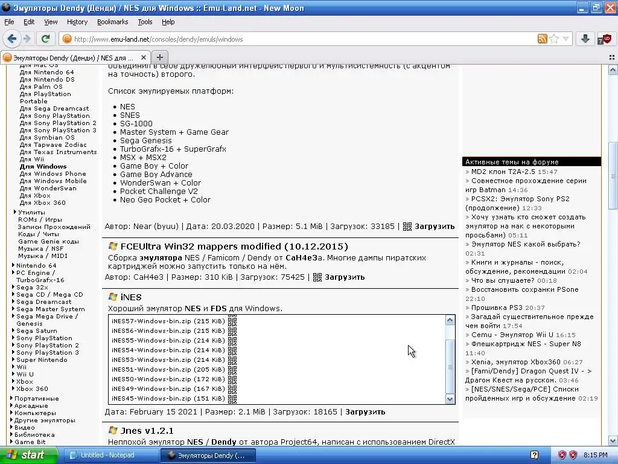
Task: Click the QR icon for iNES57-Windows-bin.zip
Action: pos(232,321)
